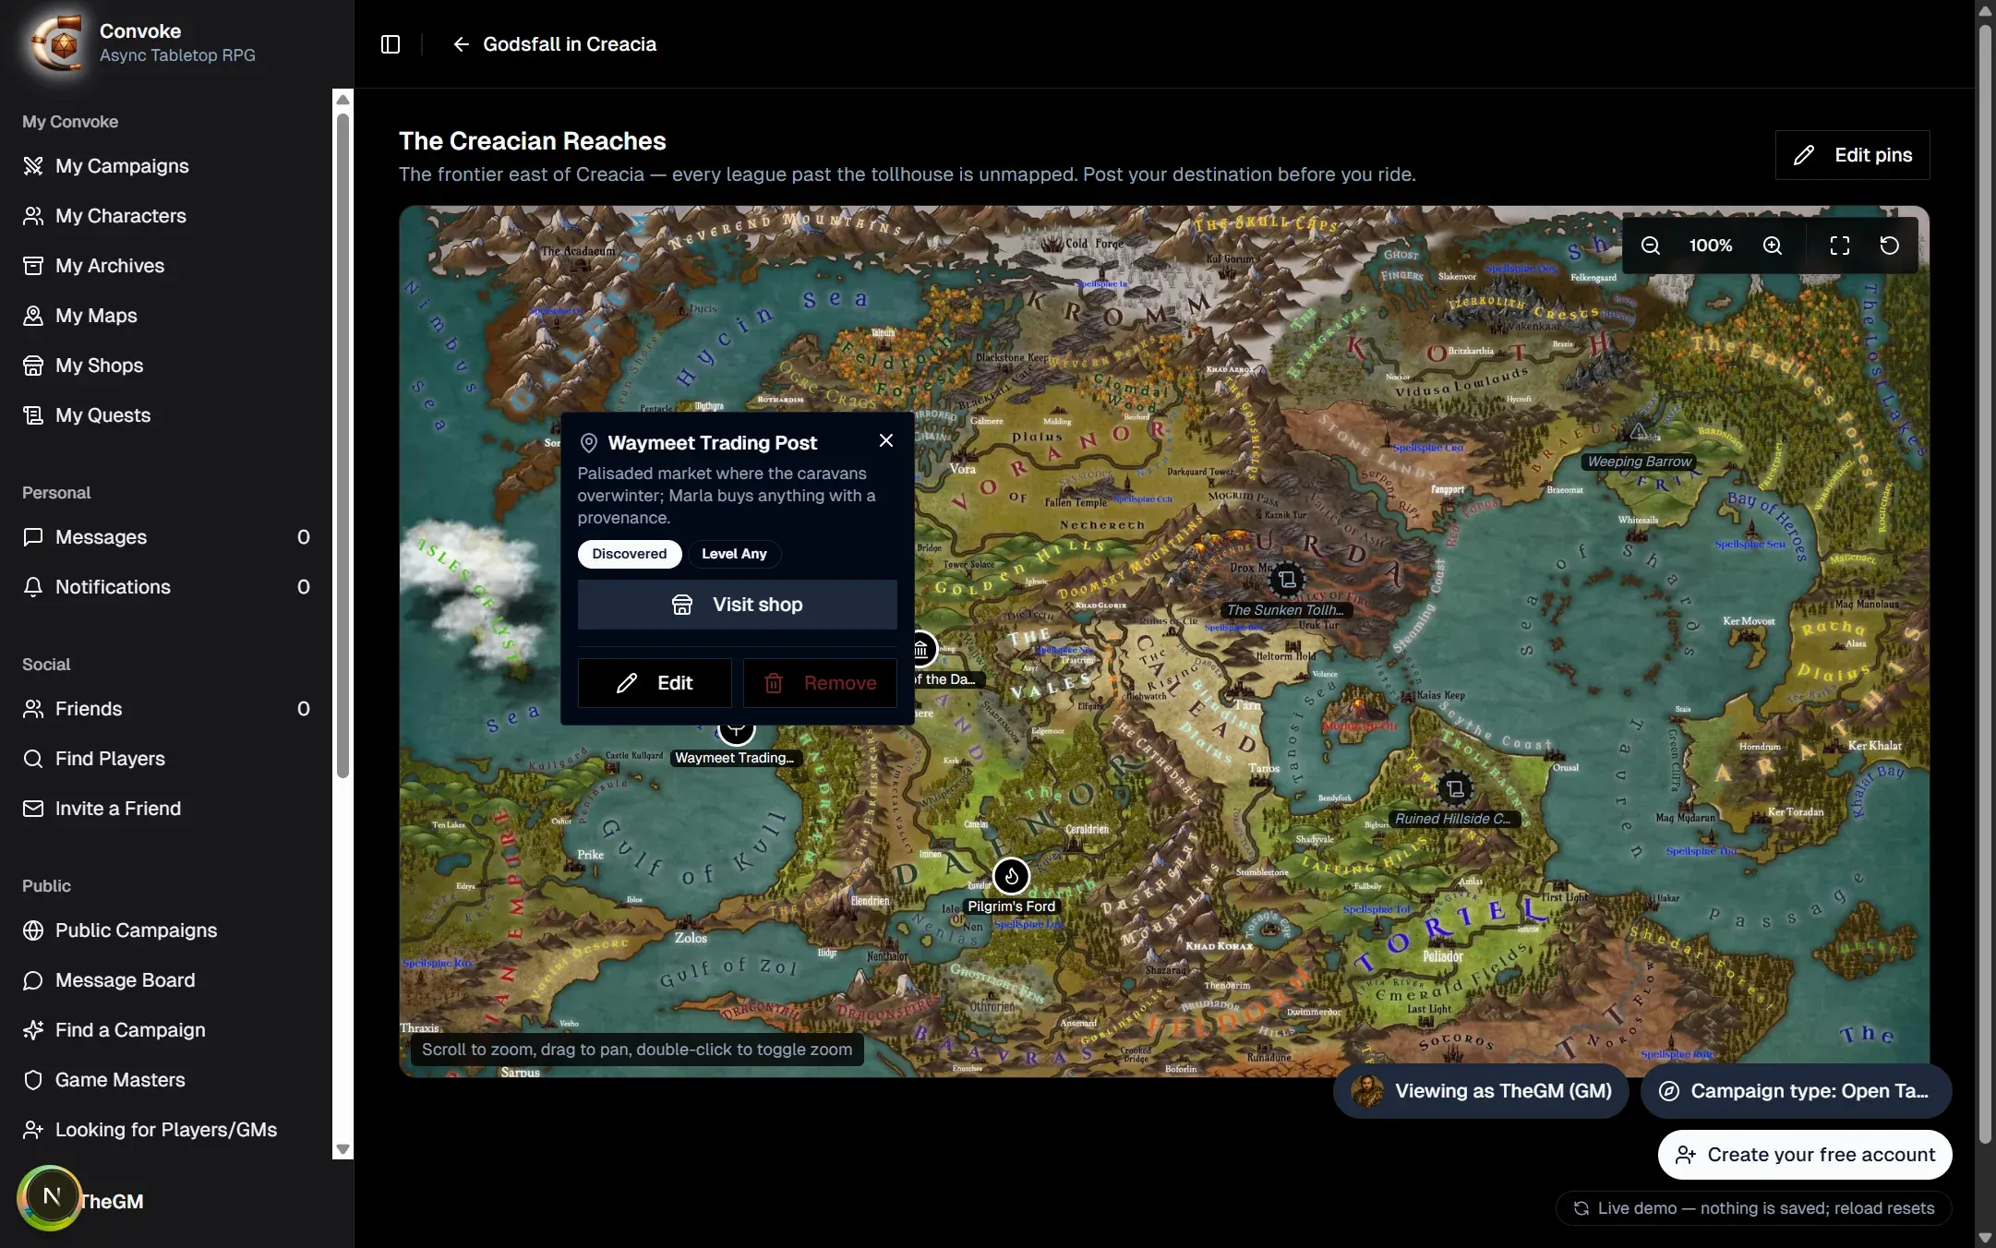Open My Campaigns
The image size is (1996, 1248).
point(166,166)
